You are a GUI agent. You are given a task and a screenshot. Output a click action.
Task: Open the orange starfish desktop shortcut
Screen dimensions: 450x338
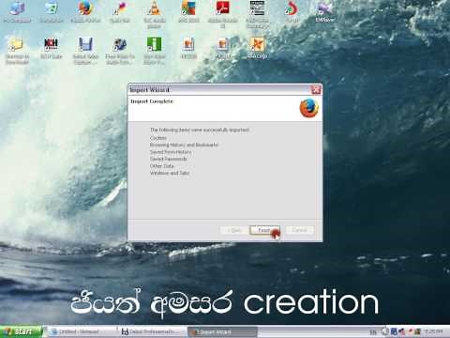257,48
